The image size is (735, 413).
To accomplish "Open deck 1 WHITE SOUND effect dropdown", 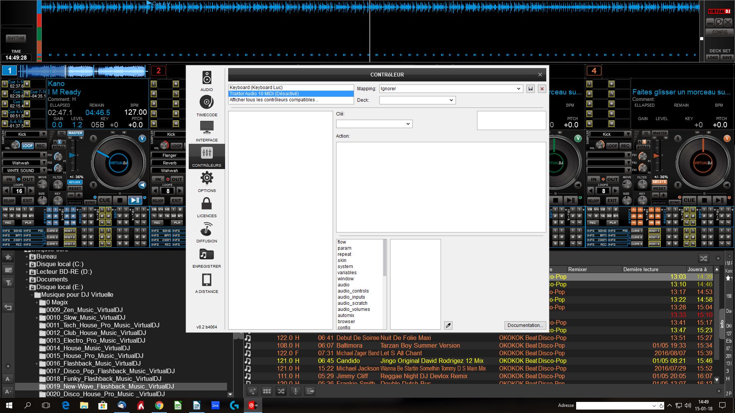I will (24, 171).
